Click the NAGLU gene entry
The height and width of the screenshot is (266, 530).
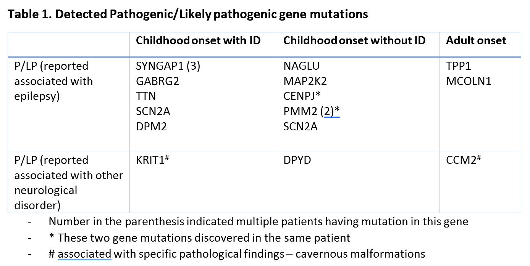click(301, 66)
